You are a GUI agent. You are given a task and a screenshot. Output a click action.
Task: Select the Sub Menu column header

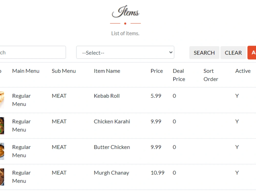pos(64,71)
